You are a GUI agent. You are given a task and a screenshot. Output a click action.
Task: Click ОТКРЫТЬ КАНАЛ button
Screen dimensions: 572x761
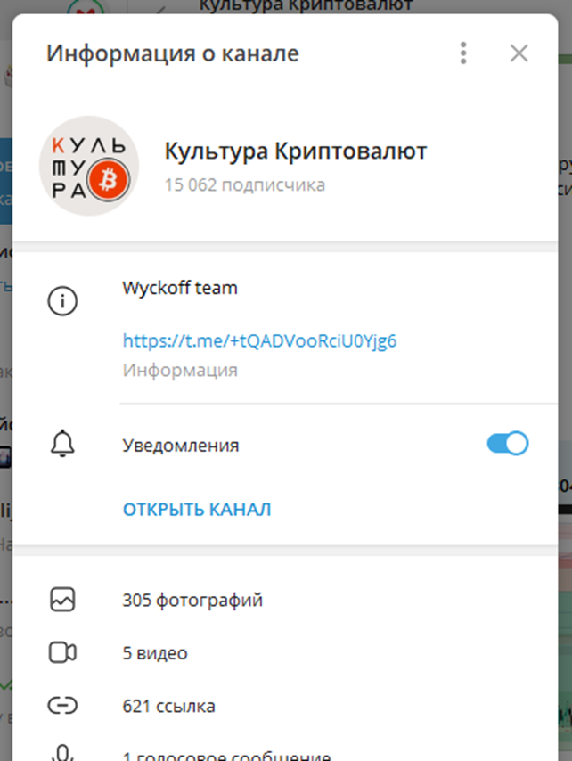tap(197, 509)
